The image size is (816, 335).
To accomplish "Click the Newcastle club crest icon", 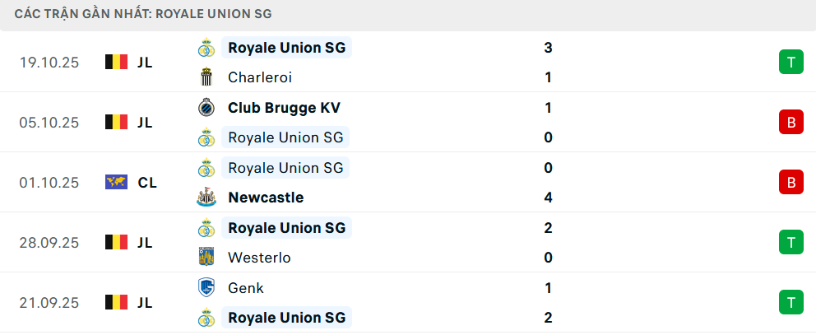I will click(206, 198).
